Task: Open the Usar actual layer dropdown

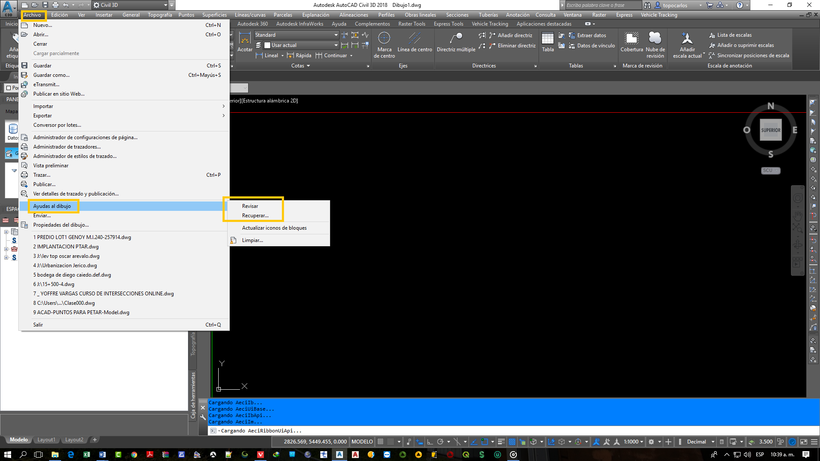Action: pyautogui.click(x=300, y=45)
